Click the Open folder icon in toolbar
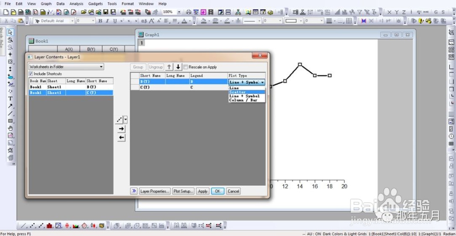The width and height of the screenshot is (456, 236). 84,12
